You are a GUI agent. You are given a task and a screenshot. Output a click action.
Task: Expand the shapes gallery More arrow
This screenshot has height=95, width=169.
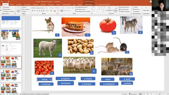click(105, 11)
